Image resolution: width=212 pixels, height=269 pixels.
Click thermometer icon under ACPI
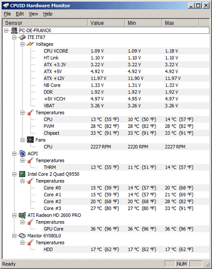pyautogui.click(x=30, y=161)
